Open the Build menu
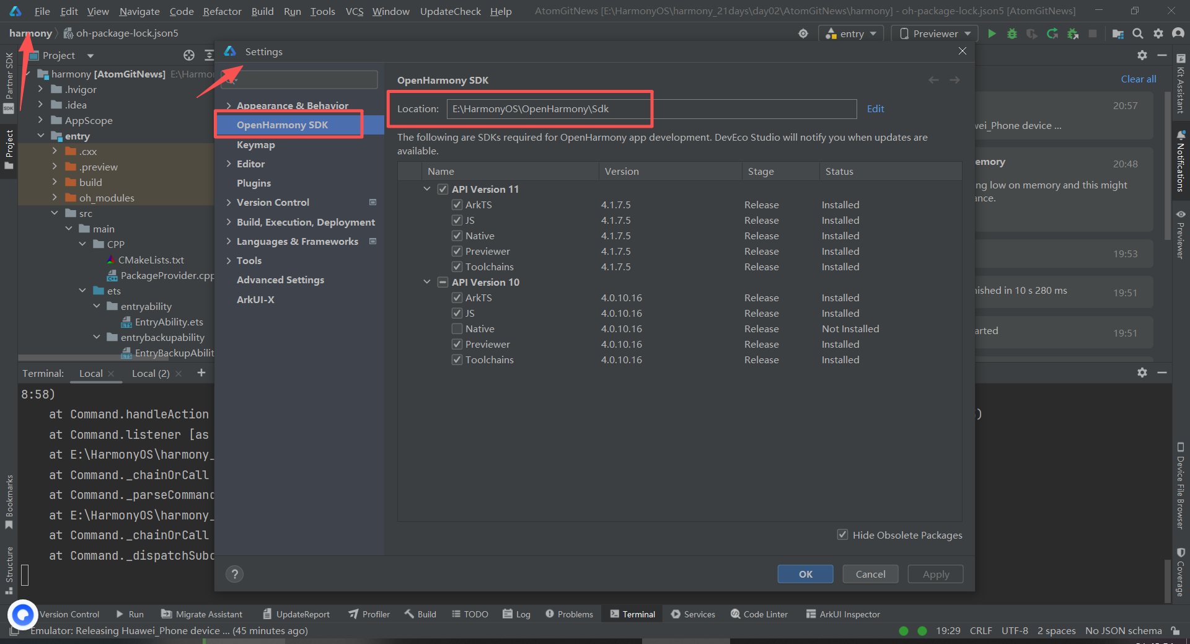 click(x=262, y=11)
